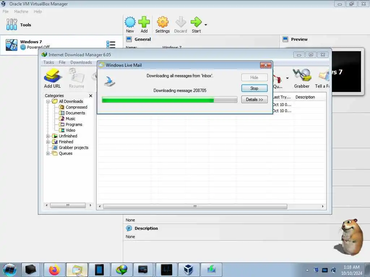Open the Downloads menu in IDM
The image size is (370, 277).
pos(81,62)
